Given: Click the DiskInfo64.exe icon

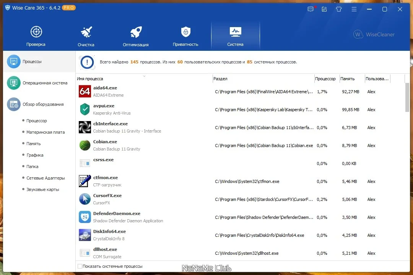Looking at the screenshot, I should click(x=85, y=235).
